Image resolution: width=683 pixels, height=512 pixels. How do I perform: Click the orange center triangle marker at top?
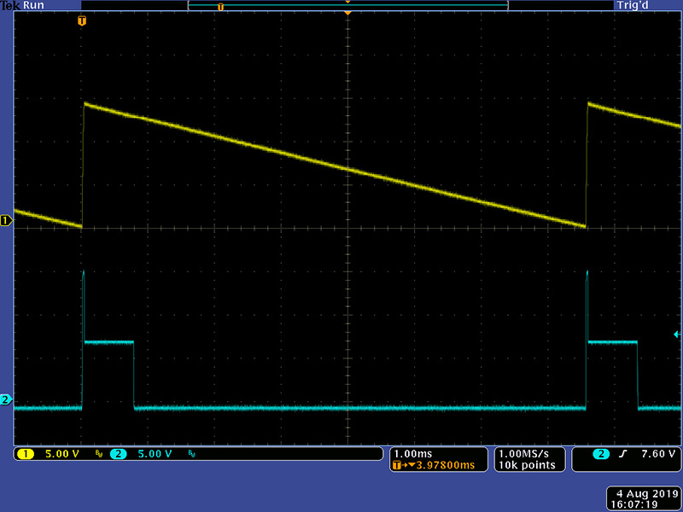(x=347, y=15)
